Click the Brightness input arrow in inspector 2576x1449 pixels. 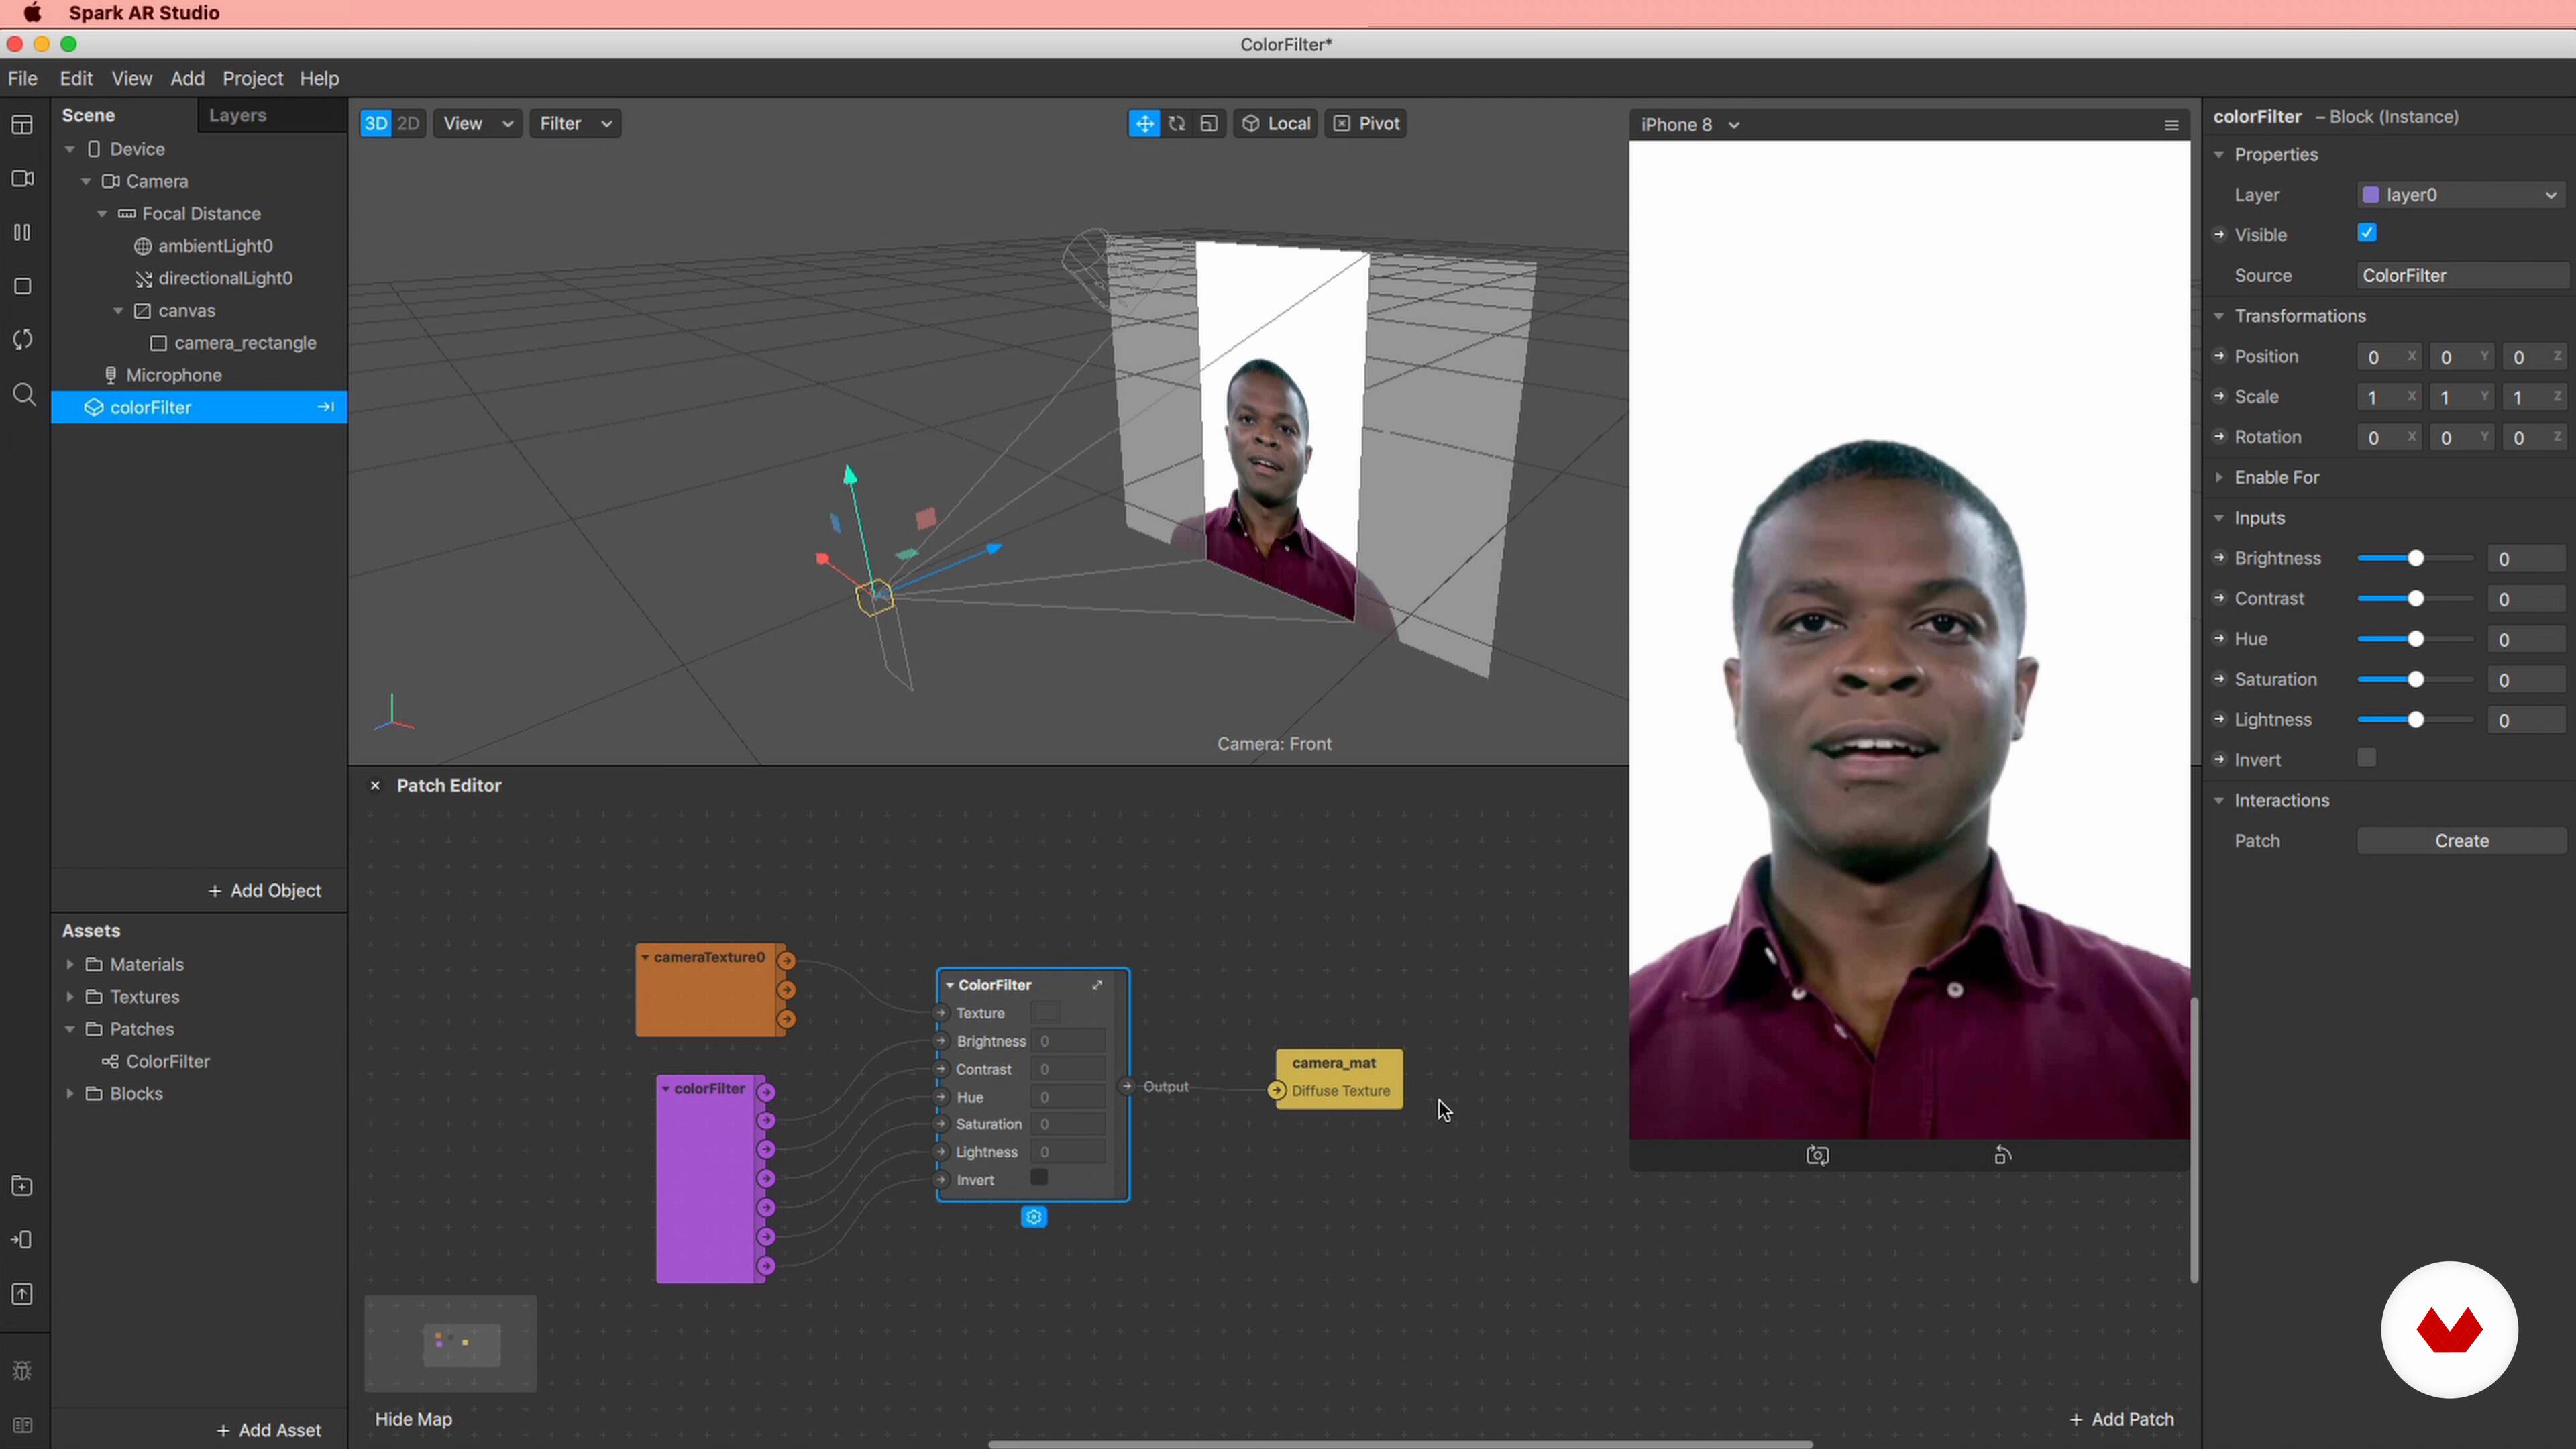(x=2219, y=558)
